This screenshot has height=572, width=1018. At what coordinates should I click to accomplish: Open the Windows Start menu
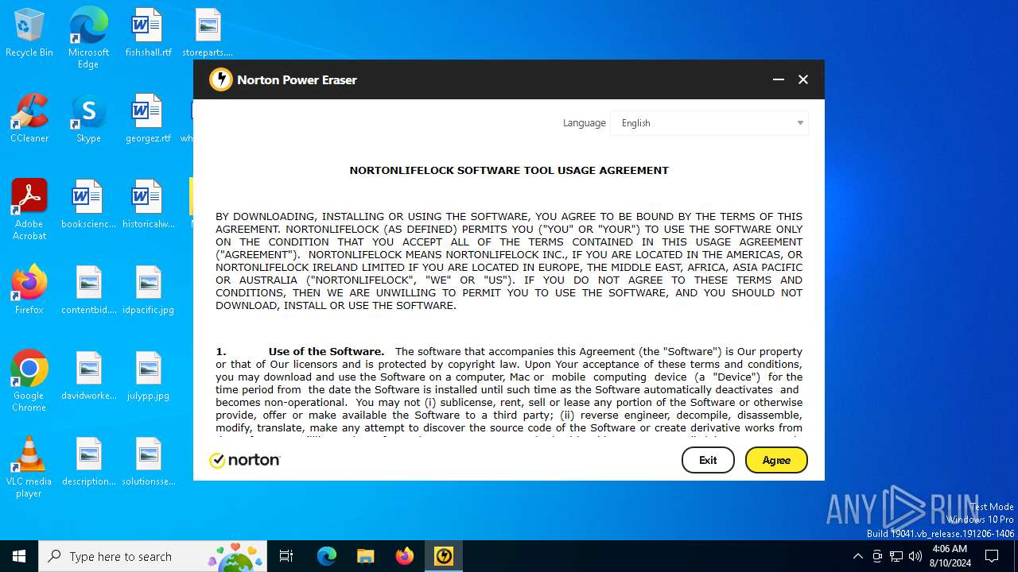[x=19, y=556]
